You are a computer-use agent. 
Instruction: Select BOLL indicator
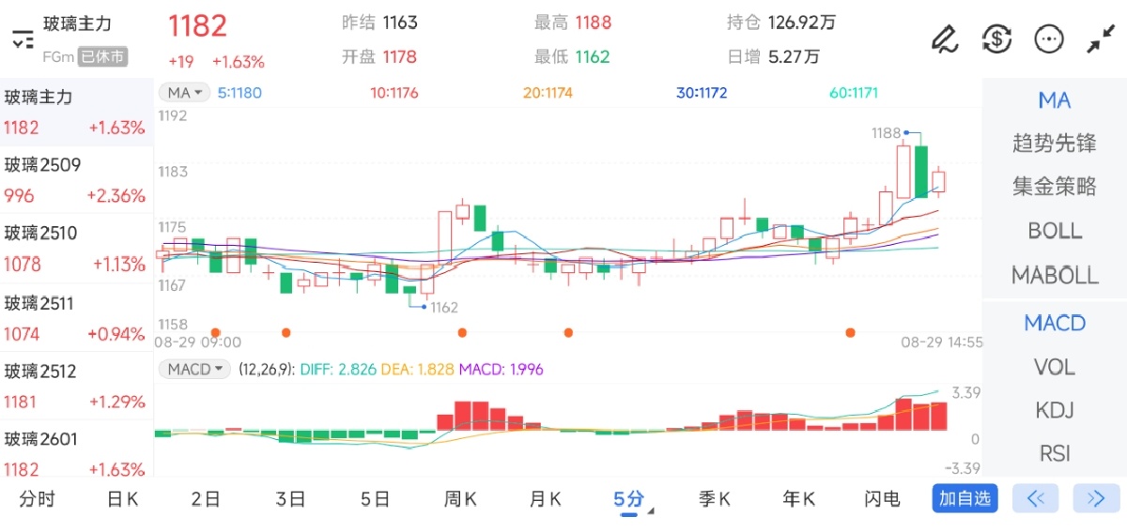tap(1054, 231)
